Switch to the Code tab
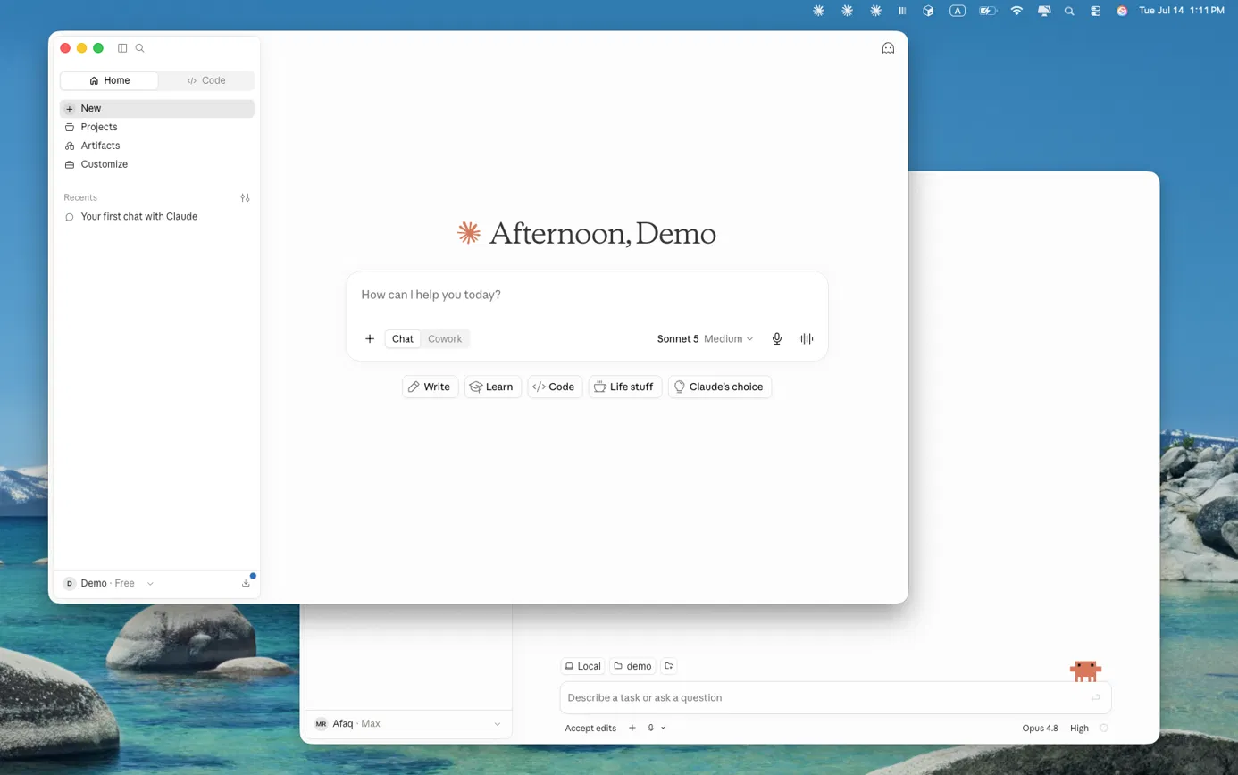Image resolution: width=1238 pixels, height=775 pixels. point(206,80)
